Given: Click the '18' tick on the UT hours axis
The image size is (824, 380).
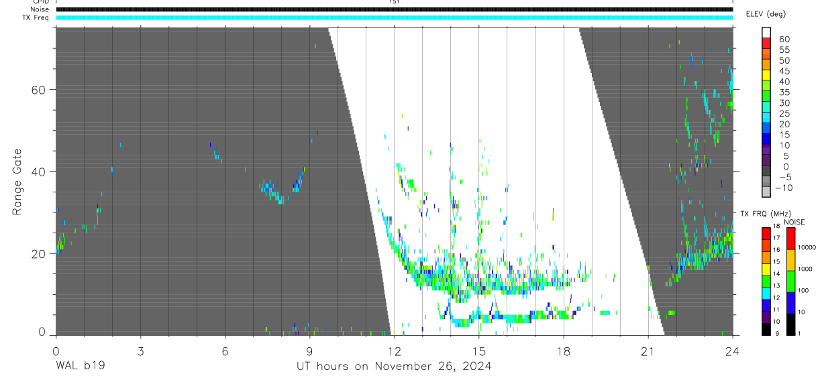Looking at the screenshot, I should point(563,351).
